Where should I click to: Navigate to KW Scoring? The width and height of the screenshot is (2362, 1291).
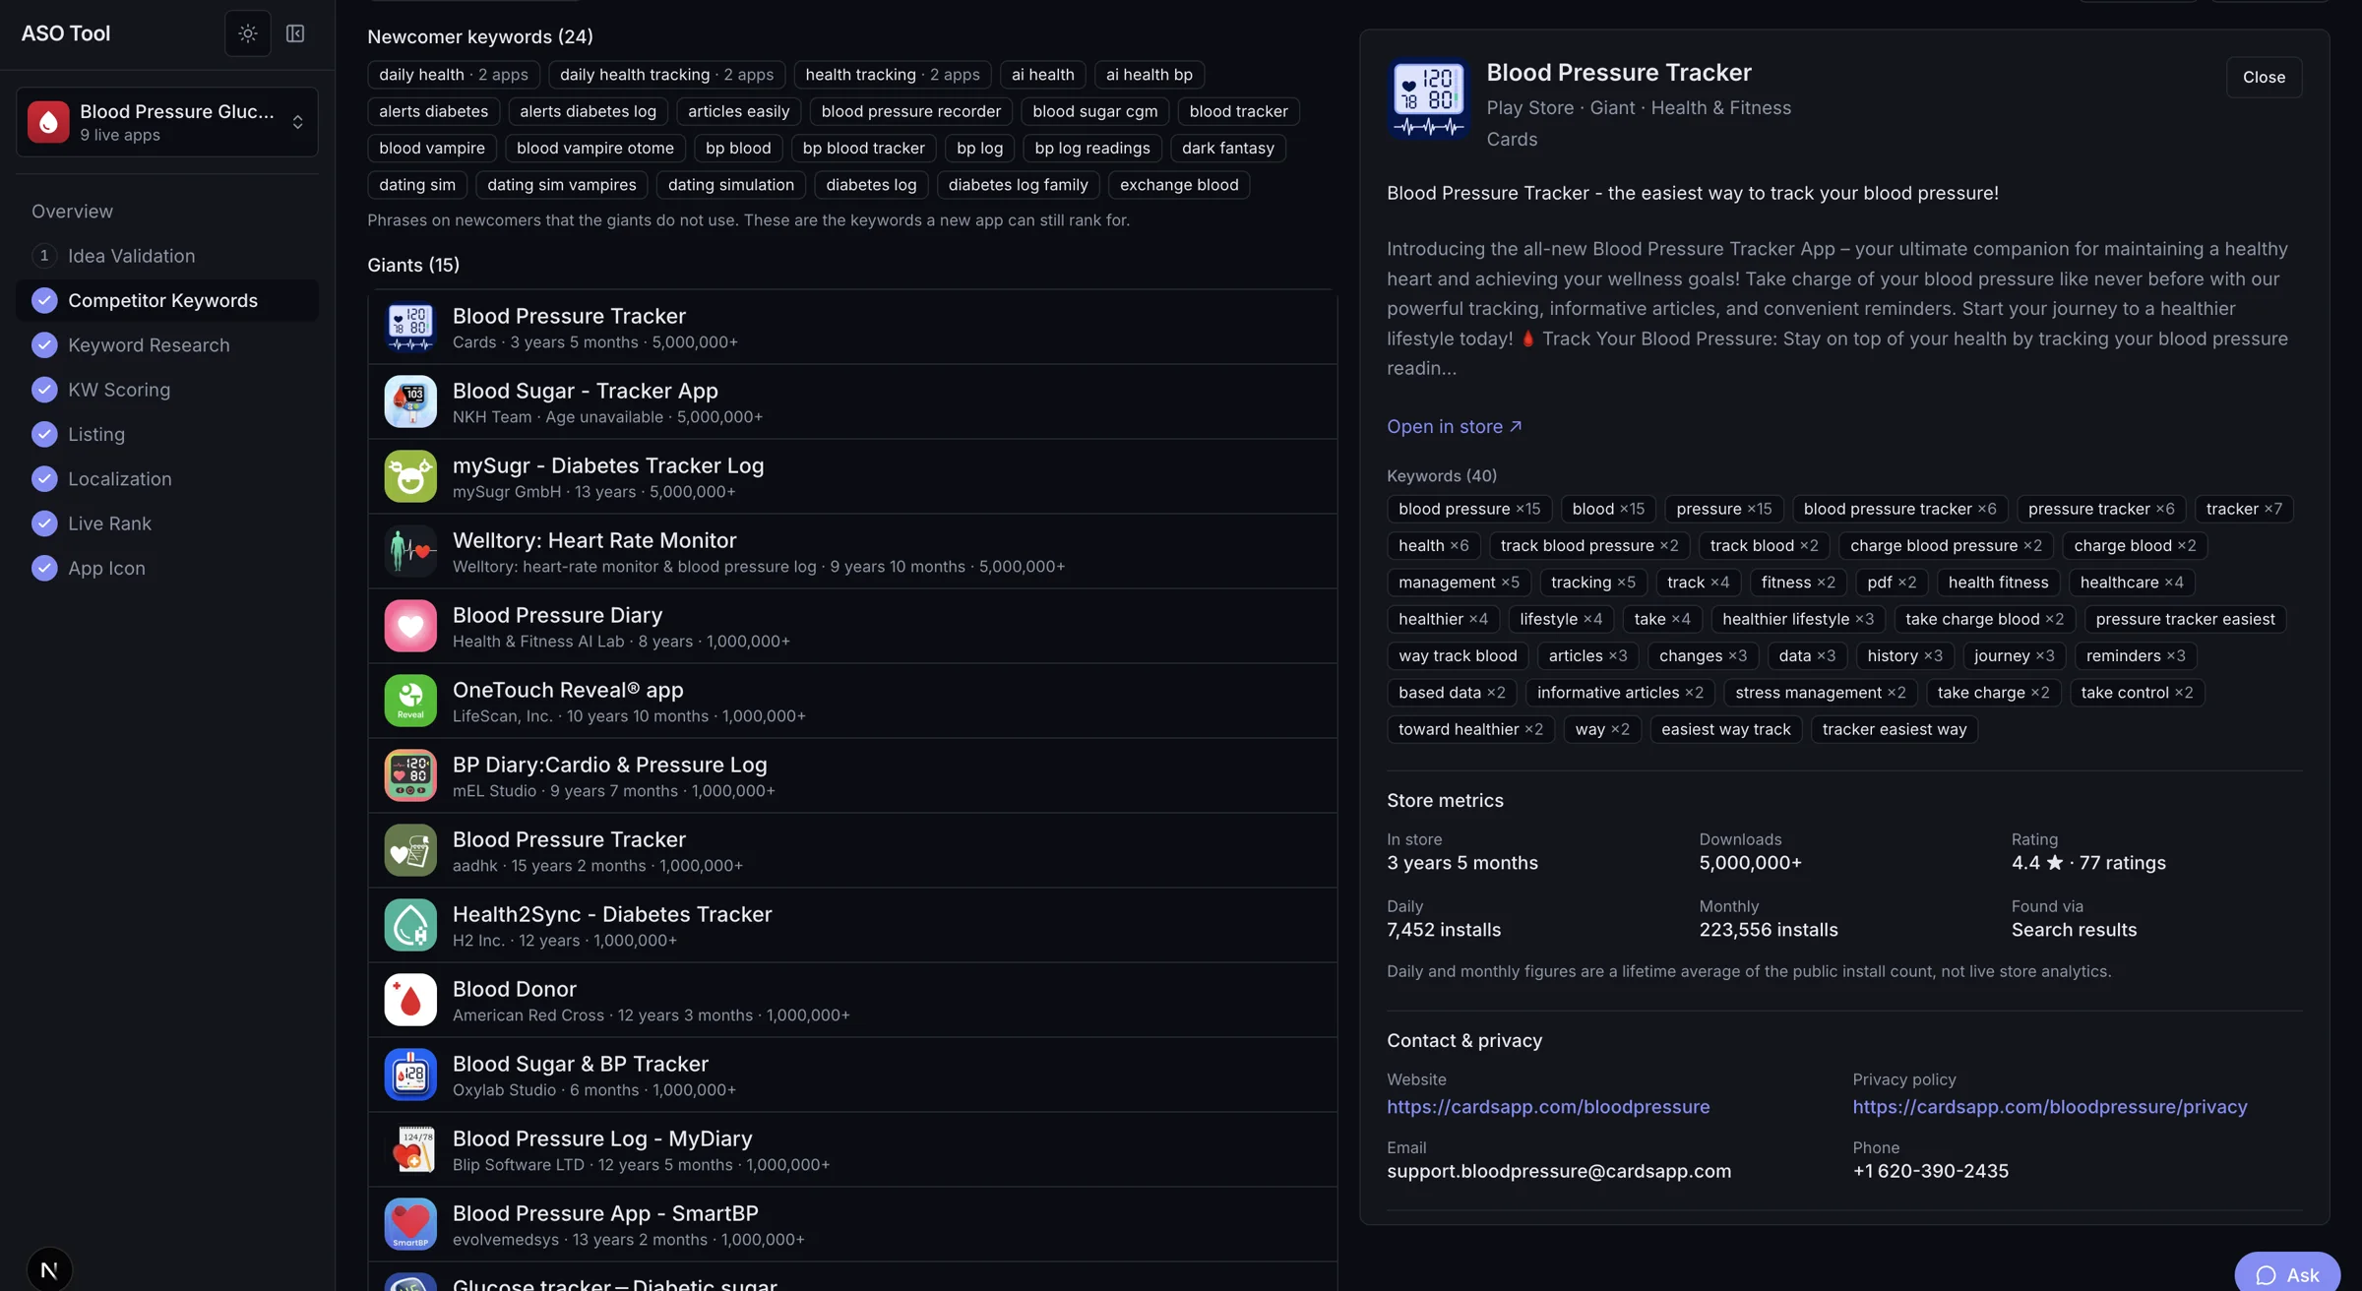pos(119,390)
